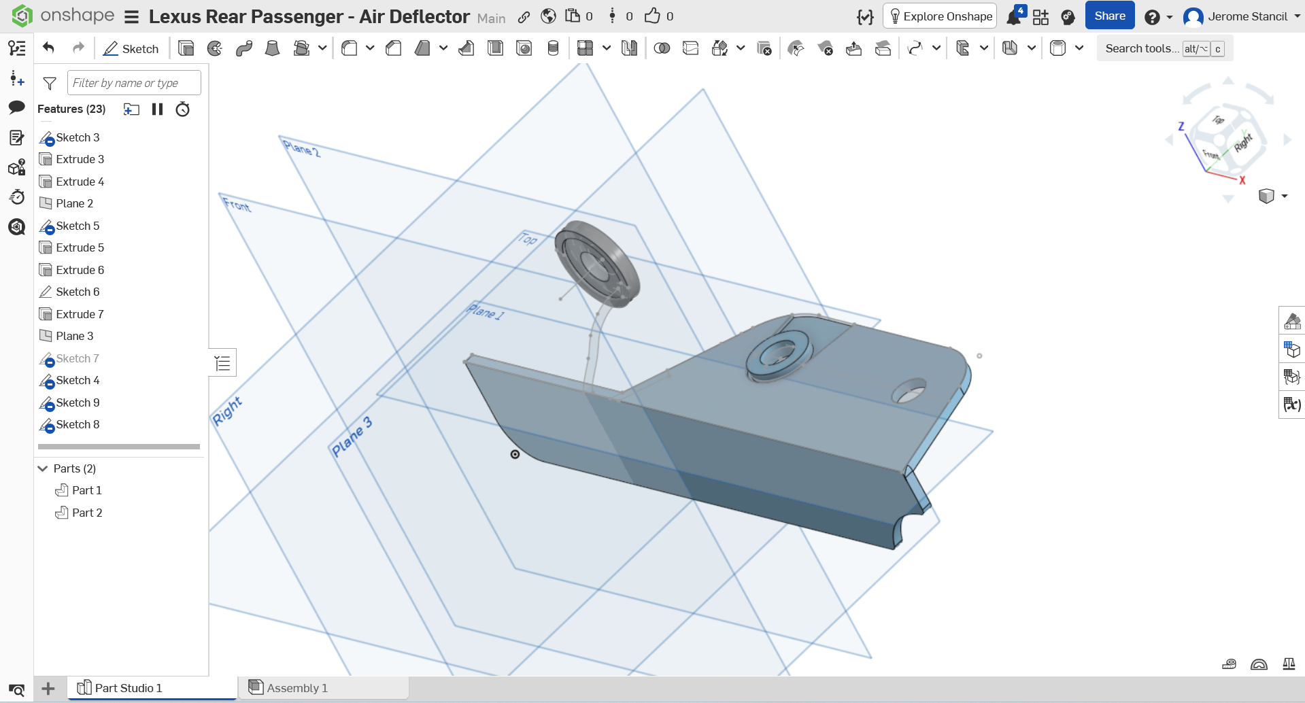Open the notifications bell icon
Screen dimensions: 1305x703
[x=1013, y=17]
